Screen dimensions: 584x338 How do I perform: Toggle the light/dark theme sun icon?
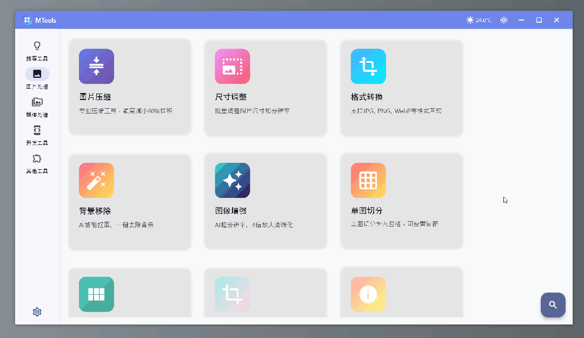pos(504,20)
